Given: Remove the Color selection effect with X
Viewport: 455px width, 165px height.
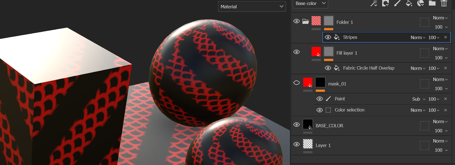Looking at the screenshot, I should (446, 110).
